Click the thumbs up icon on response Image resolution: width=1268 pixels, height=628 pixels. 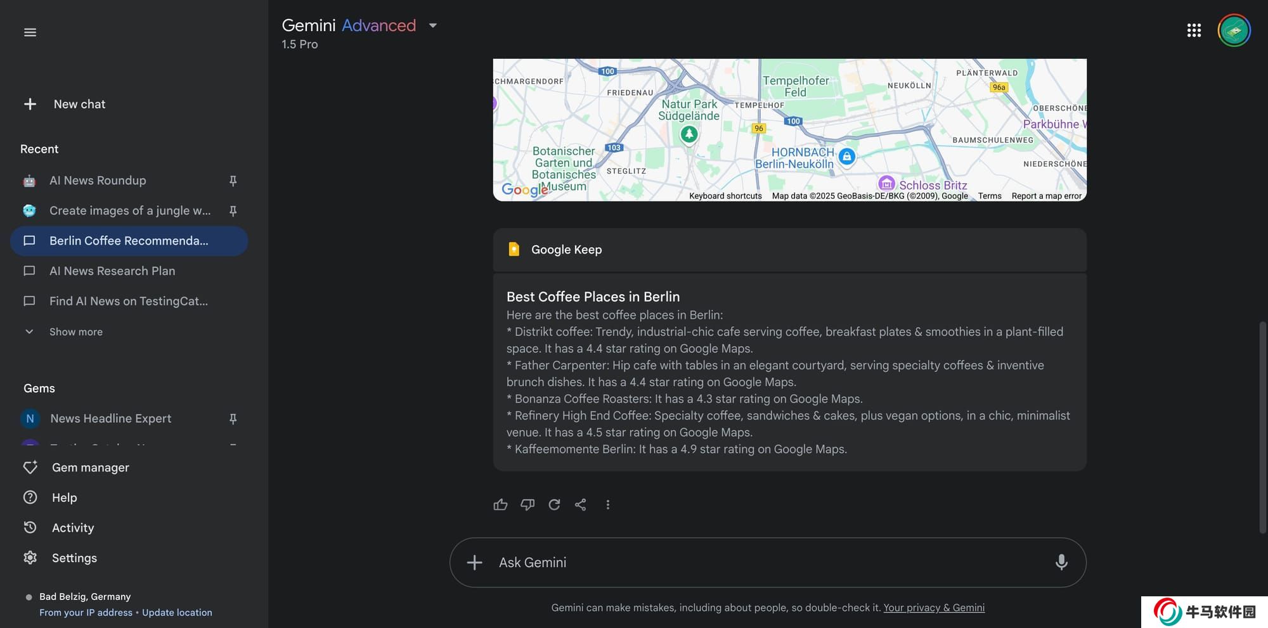(x=500, y=504)
